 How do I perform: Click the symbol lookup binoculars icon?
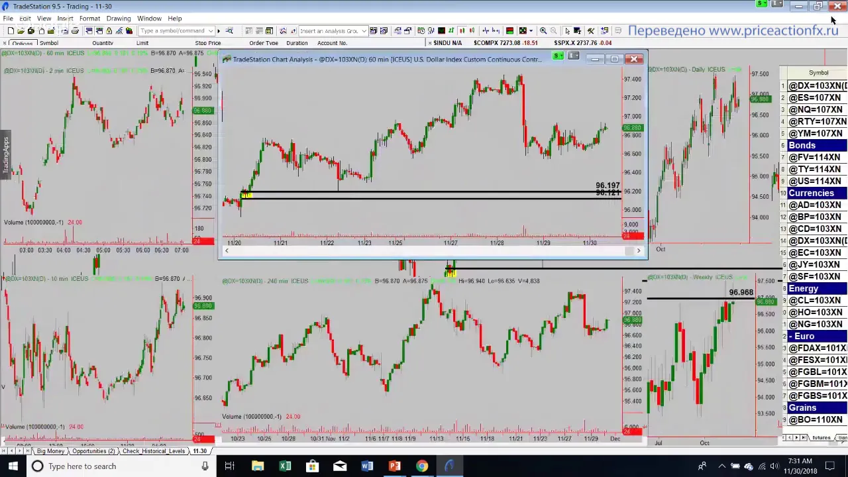coord(229,31)
